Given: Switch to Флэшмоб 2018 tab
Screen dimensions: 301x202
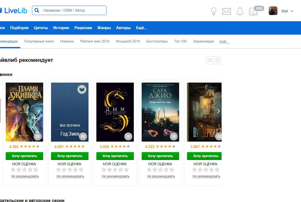Looking at the screenshot, I should pos(128,41).
